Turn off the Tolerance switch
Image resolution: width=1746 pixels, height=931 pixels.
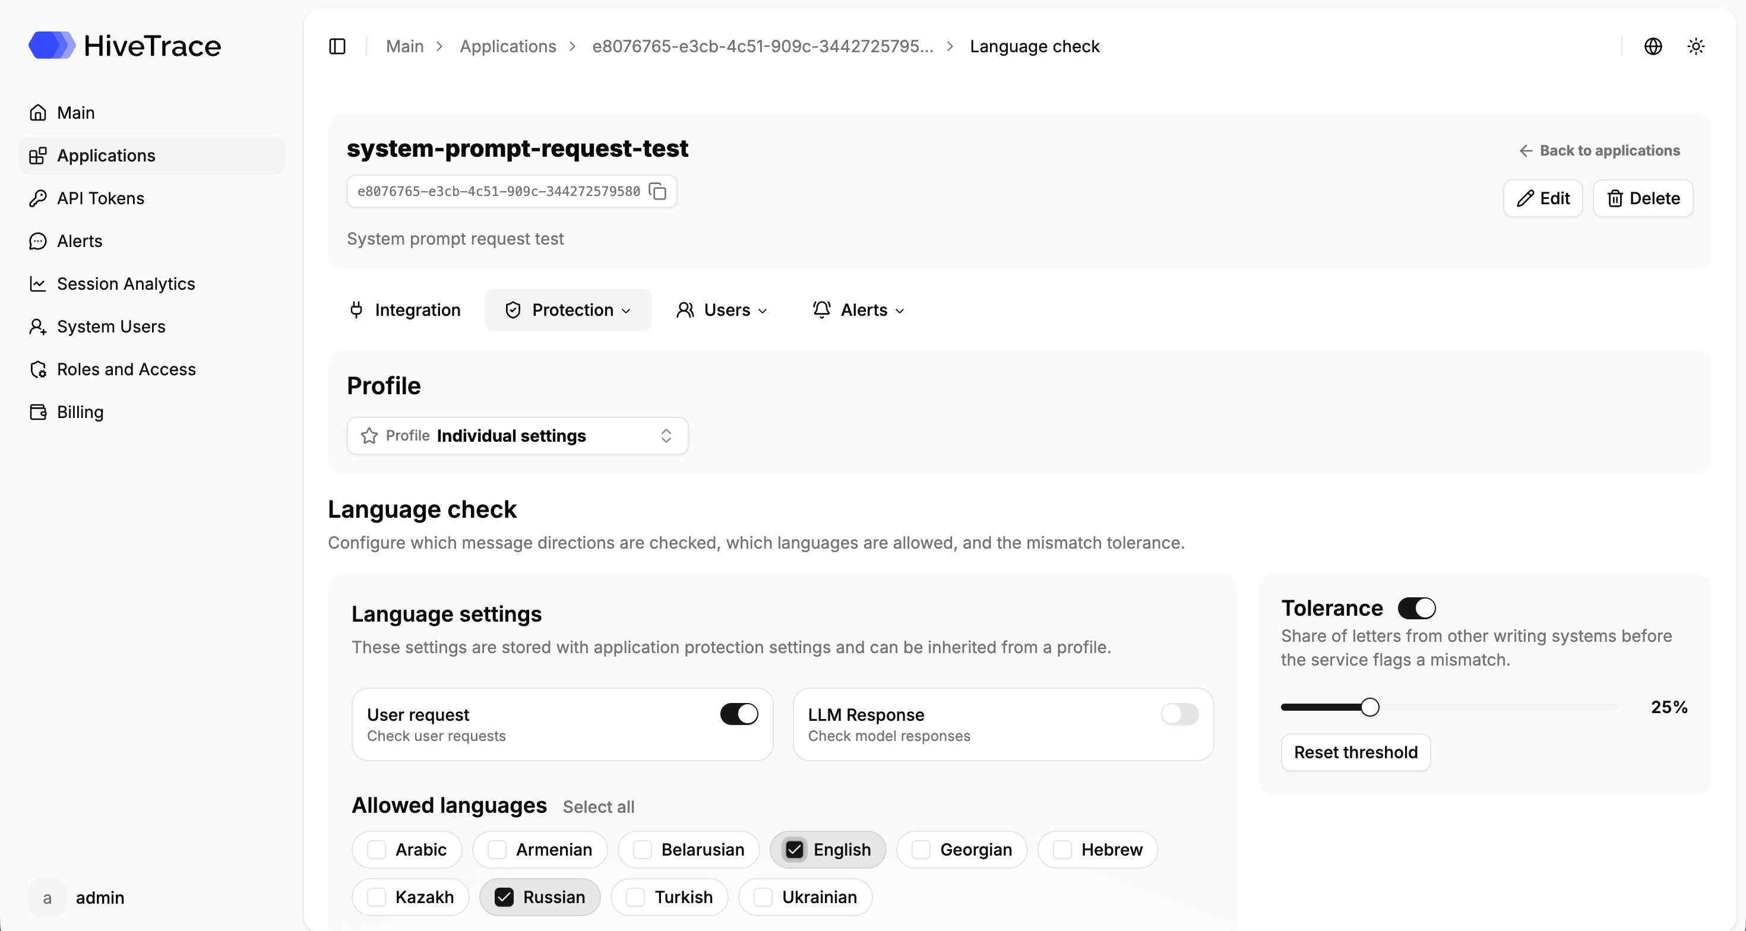1416,608
